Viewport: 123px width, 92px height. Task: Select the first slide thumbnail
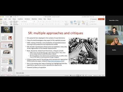(7, 30)
